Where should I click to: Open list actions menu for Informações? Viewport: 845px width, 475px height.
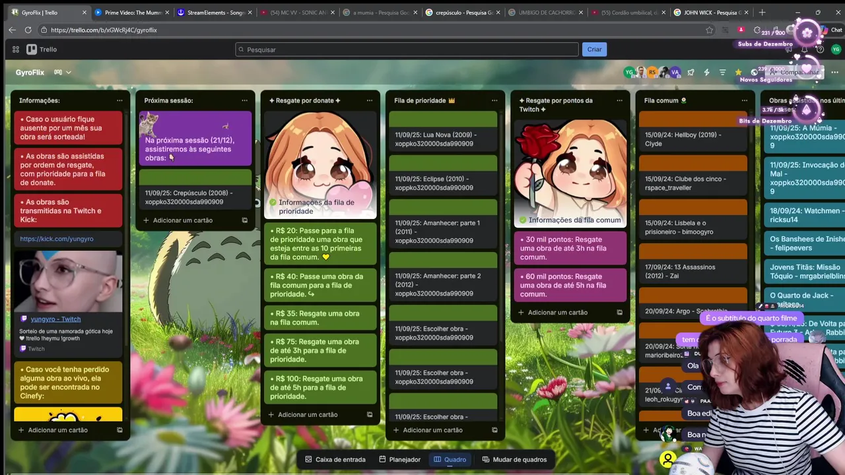pos(119,100)
